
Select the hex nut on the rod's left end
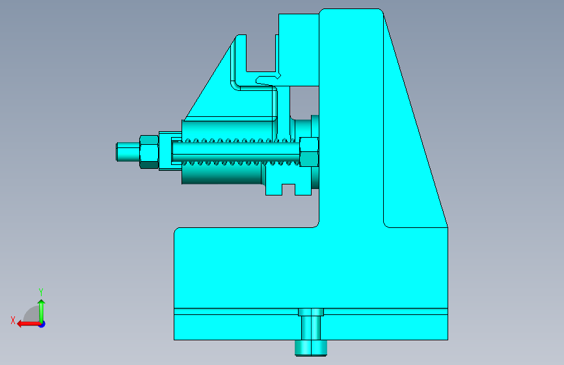click(149, 152)
